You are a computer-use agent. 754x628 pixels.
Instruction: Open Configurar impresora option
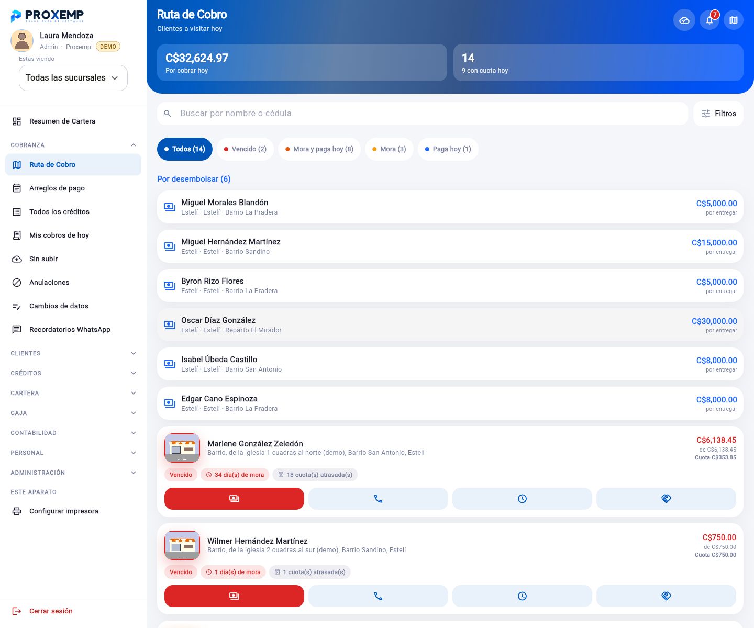[73, 511]
